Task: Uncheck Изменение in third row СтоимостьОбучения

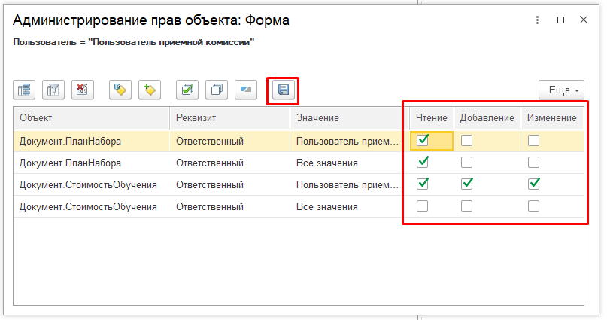Action: click(x=534, y=184)
